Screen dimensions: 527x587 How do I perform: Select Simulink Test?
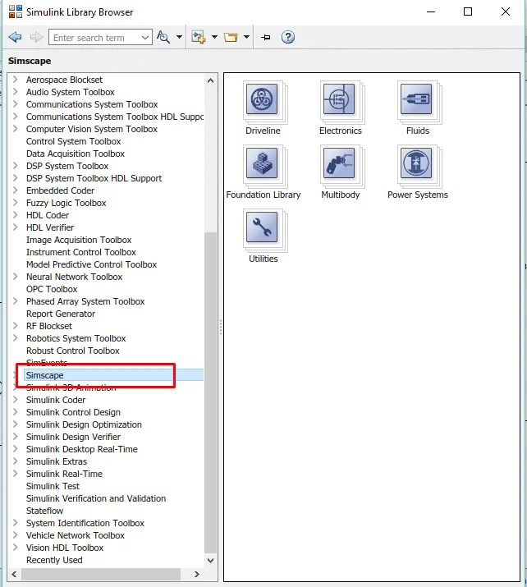coord(53,486)
